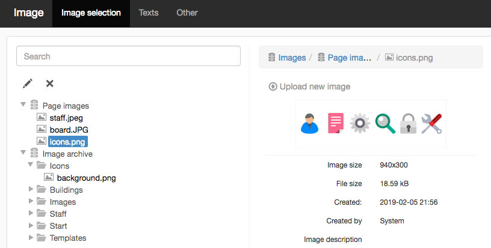491x248 pixels.
Task: Select staff.jpeg in the tree
Action: tap(66, 118)
